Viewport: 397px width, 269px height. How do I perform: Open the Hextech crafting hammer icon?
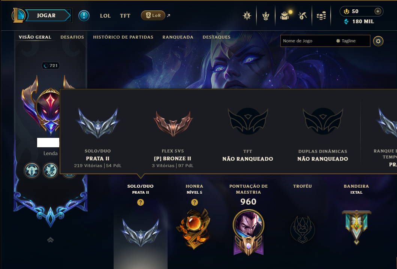pos(303,16)
